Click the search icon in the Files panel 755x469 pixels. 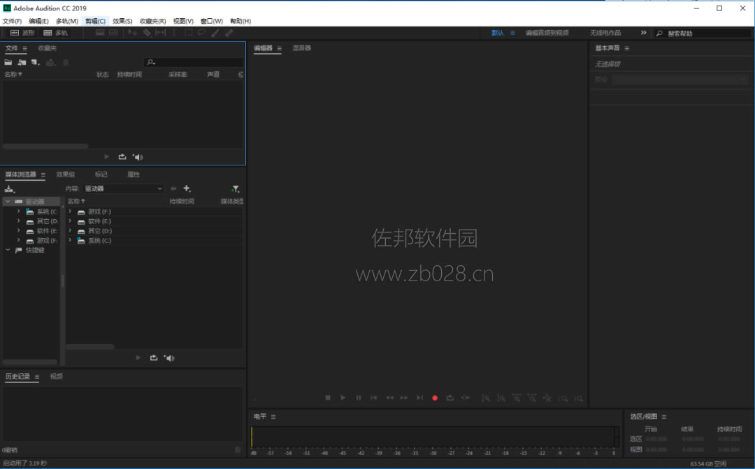[151, 63]
